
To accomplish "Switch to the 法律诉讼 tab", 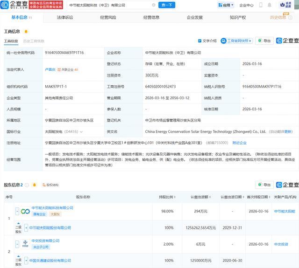I will (65, 17).
